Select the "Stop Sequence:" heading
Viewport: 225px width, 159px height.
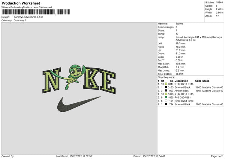(x=166, y=77)
